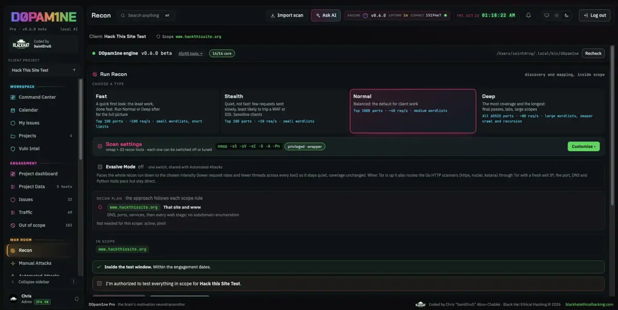Click the privileged · wrapper badge
This screenshot has width=618, height=310.
coord(304,146)
